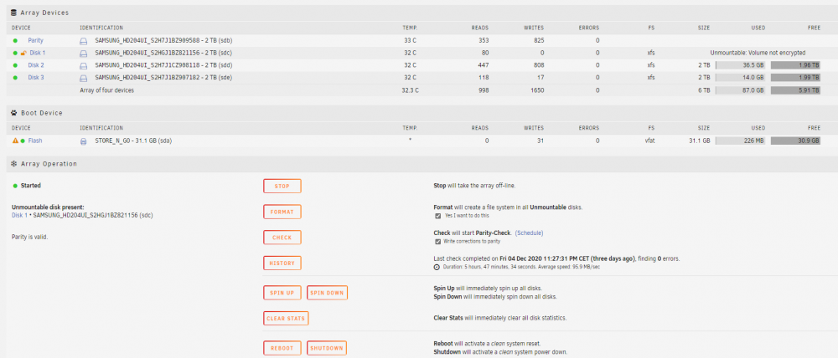Open the Parity device link
Screen dimensions: 838x358
36,40
